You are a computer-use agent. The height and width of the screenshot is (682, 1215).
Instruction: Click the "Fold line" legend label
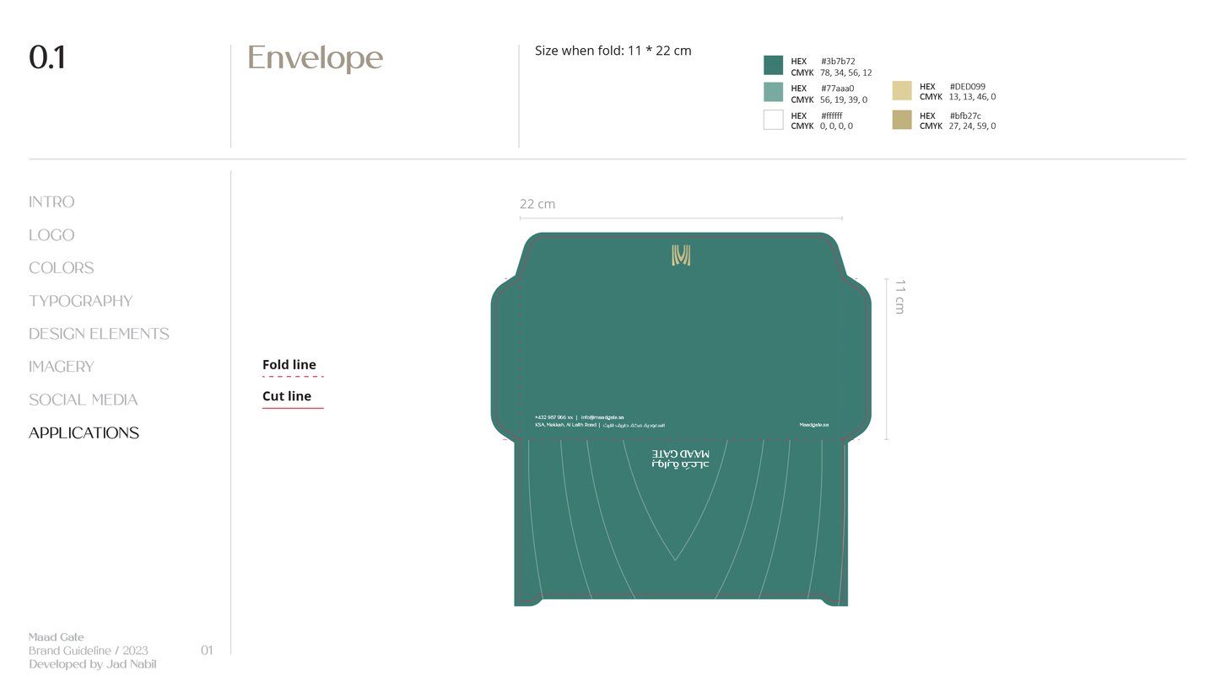[x=289, y=365]
